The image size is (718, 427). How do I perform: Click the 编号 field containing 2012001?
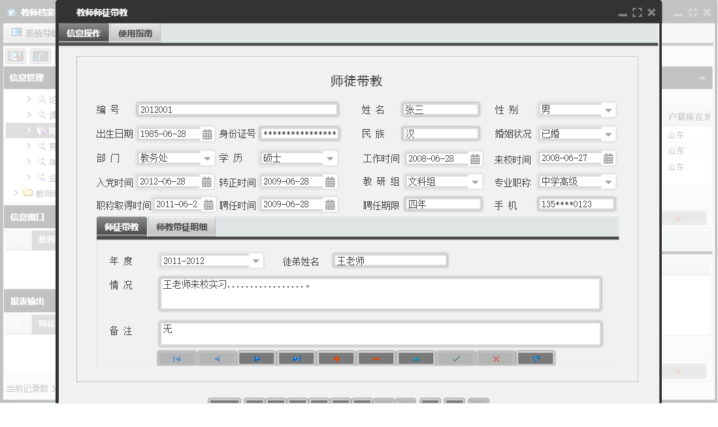(238, 110)
